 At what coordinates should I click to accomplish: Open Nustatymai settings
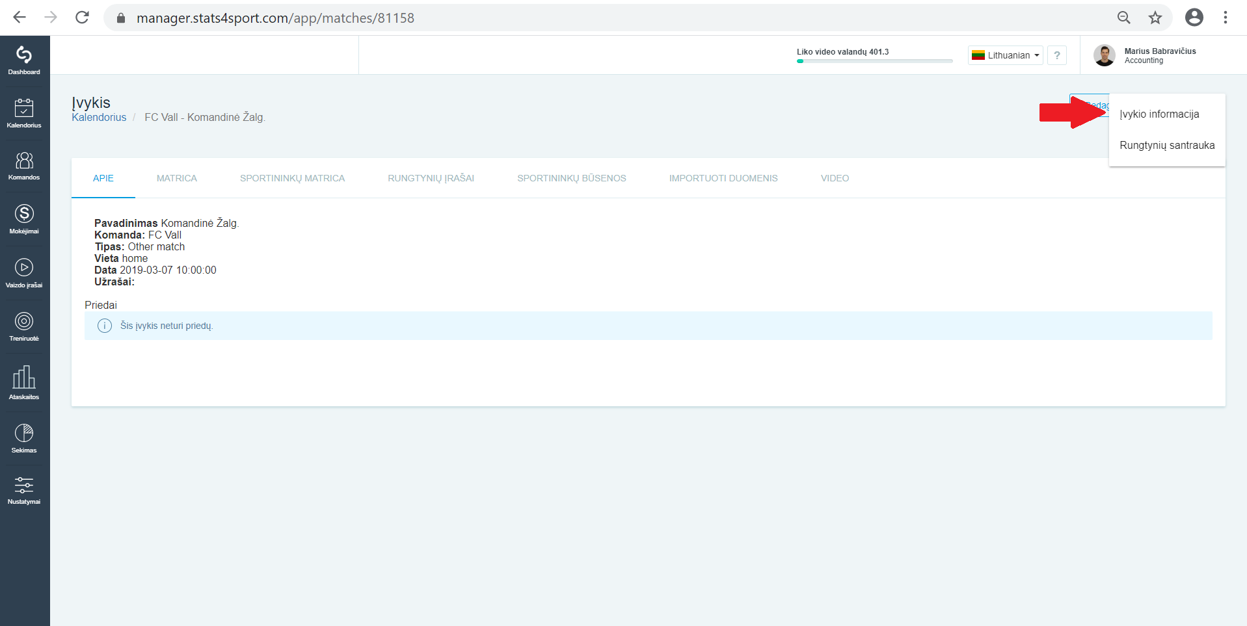click(24, 491)
